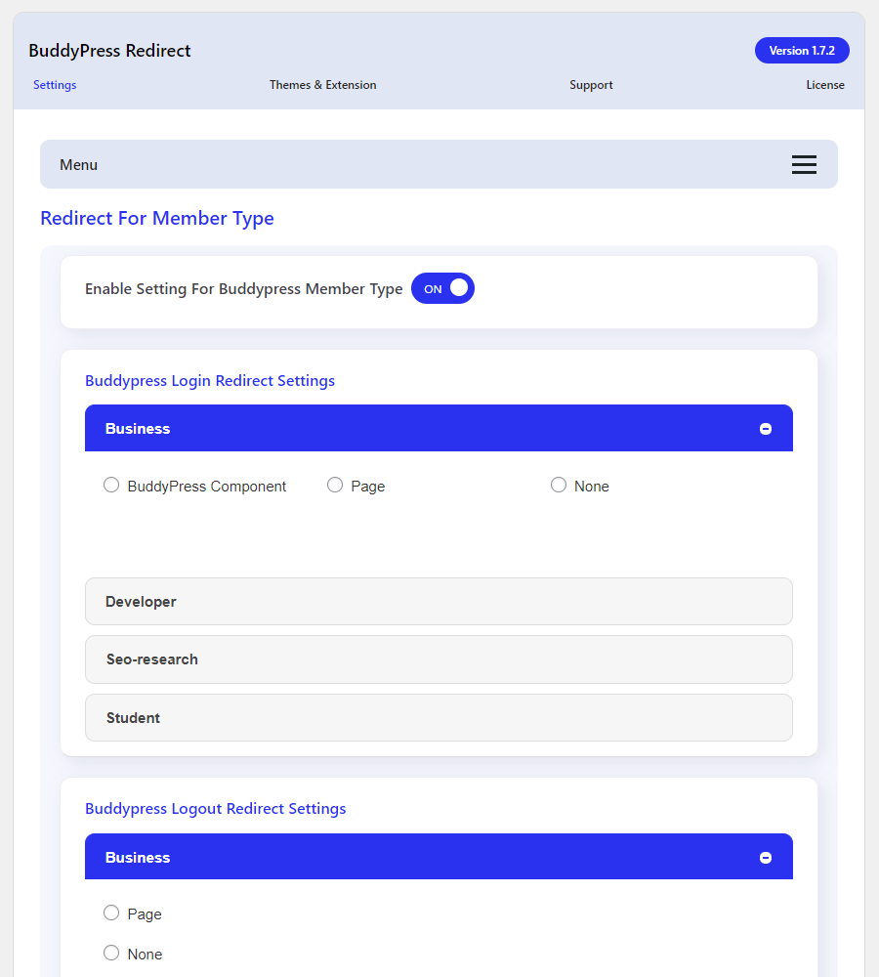Open the Settings navigation item
Viewport: 879px width, 977px height.
click(55, 85)
